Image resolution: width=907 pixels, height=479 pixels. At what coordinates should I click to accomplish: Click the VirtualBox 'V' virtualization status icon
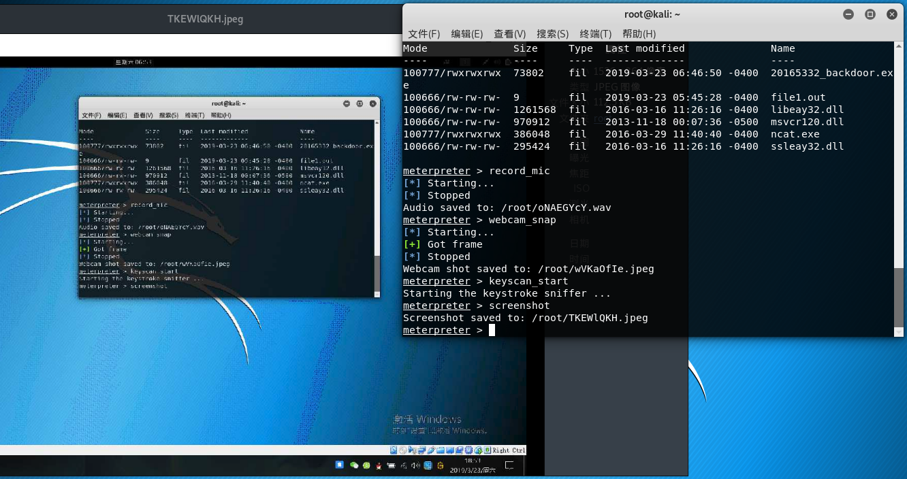(x=468, y=450)
